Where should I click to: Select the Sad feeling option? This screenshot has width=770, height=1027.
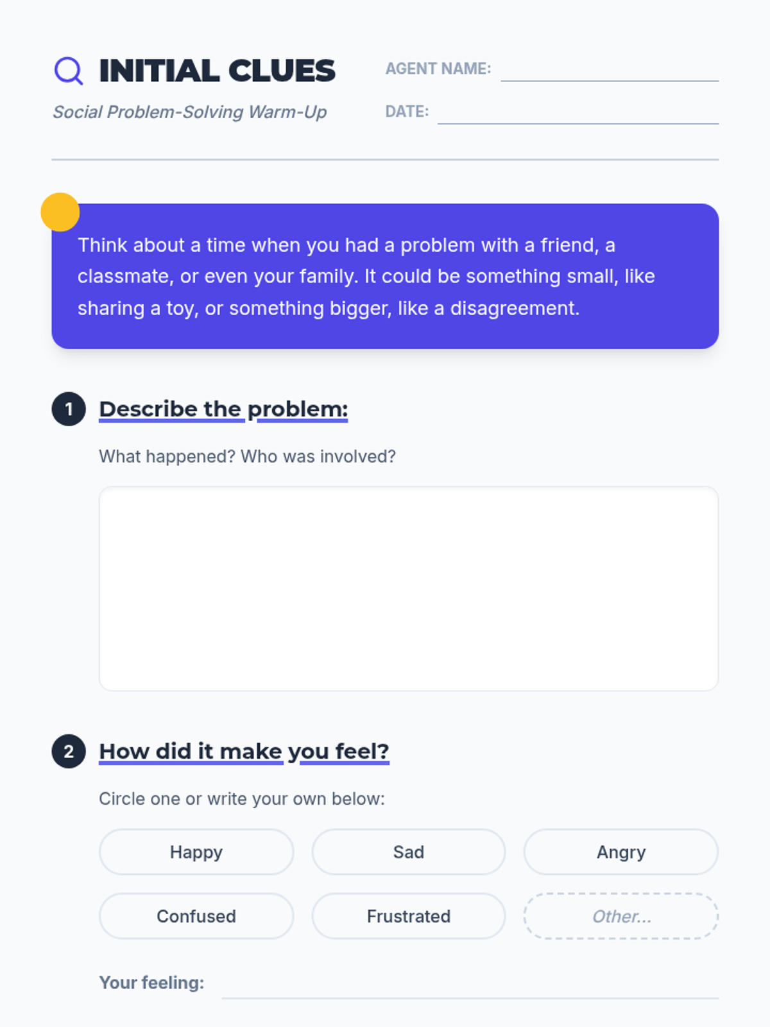coord(409,852)
